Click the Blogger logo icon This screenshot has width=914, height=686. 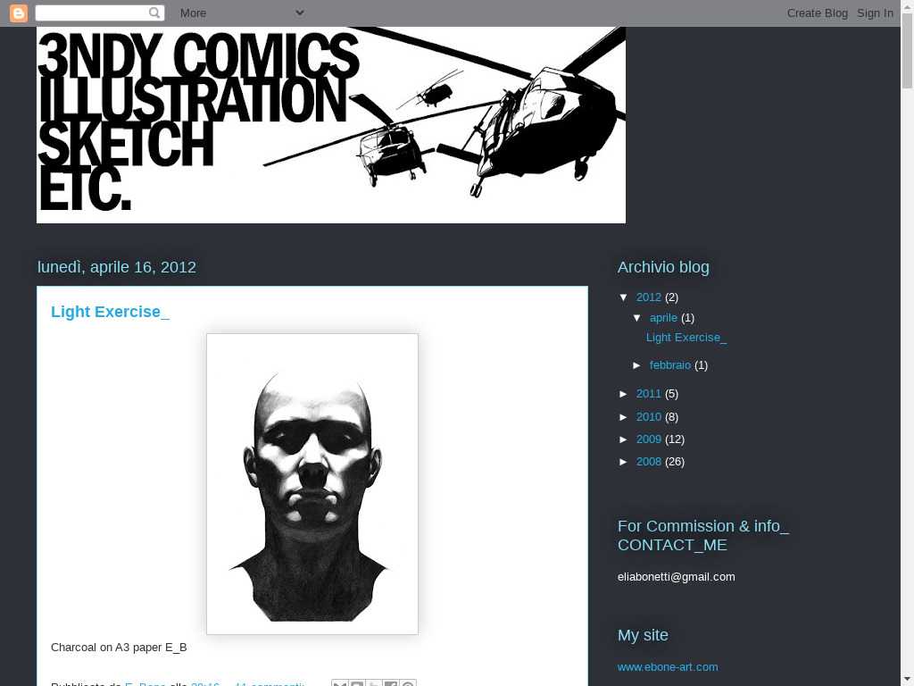18,13
